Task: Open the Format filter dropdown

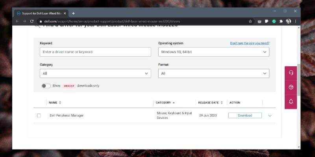Action: (x=214, y=73)
